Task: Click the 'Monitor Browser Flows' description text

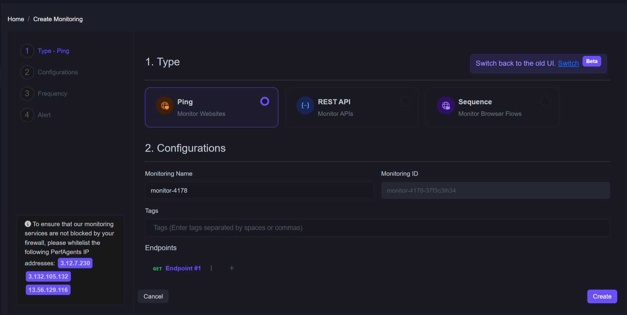Action: (x=490, y=114)
